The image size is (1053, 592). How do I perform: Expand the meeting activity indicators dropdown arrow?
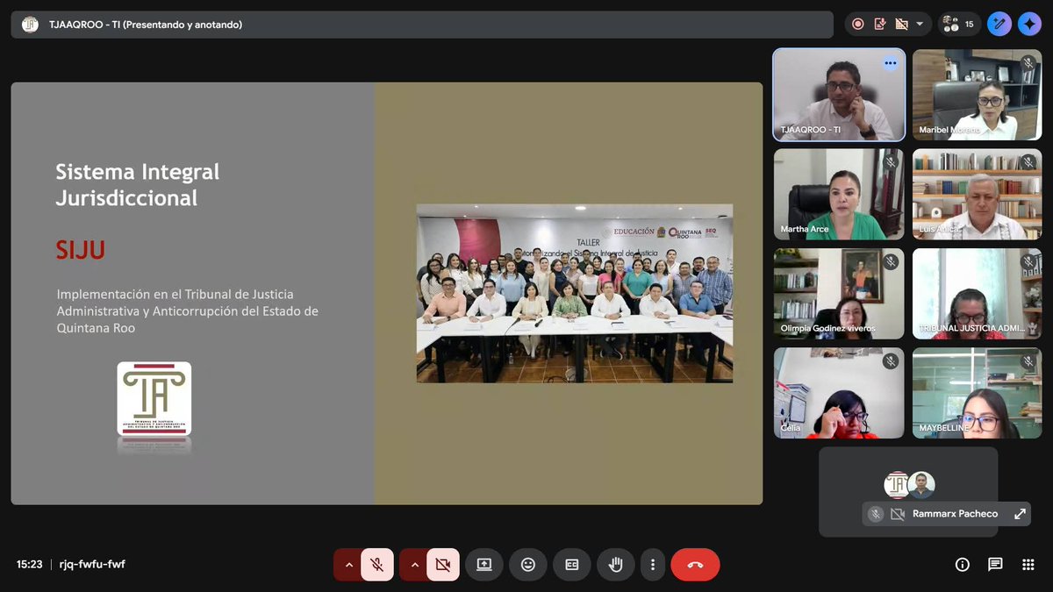click(920, 25)
